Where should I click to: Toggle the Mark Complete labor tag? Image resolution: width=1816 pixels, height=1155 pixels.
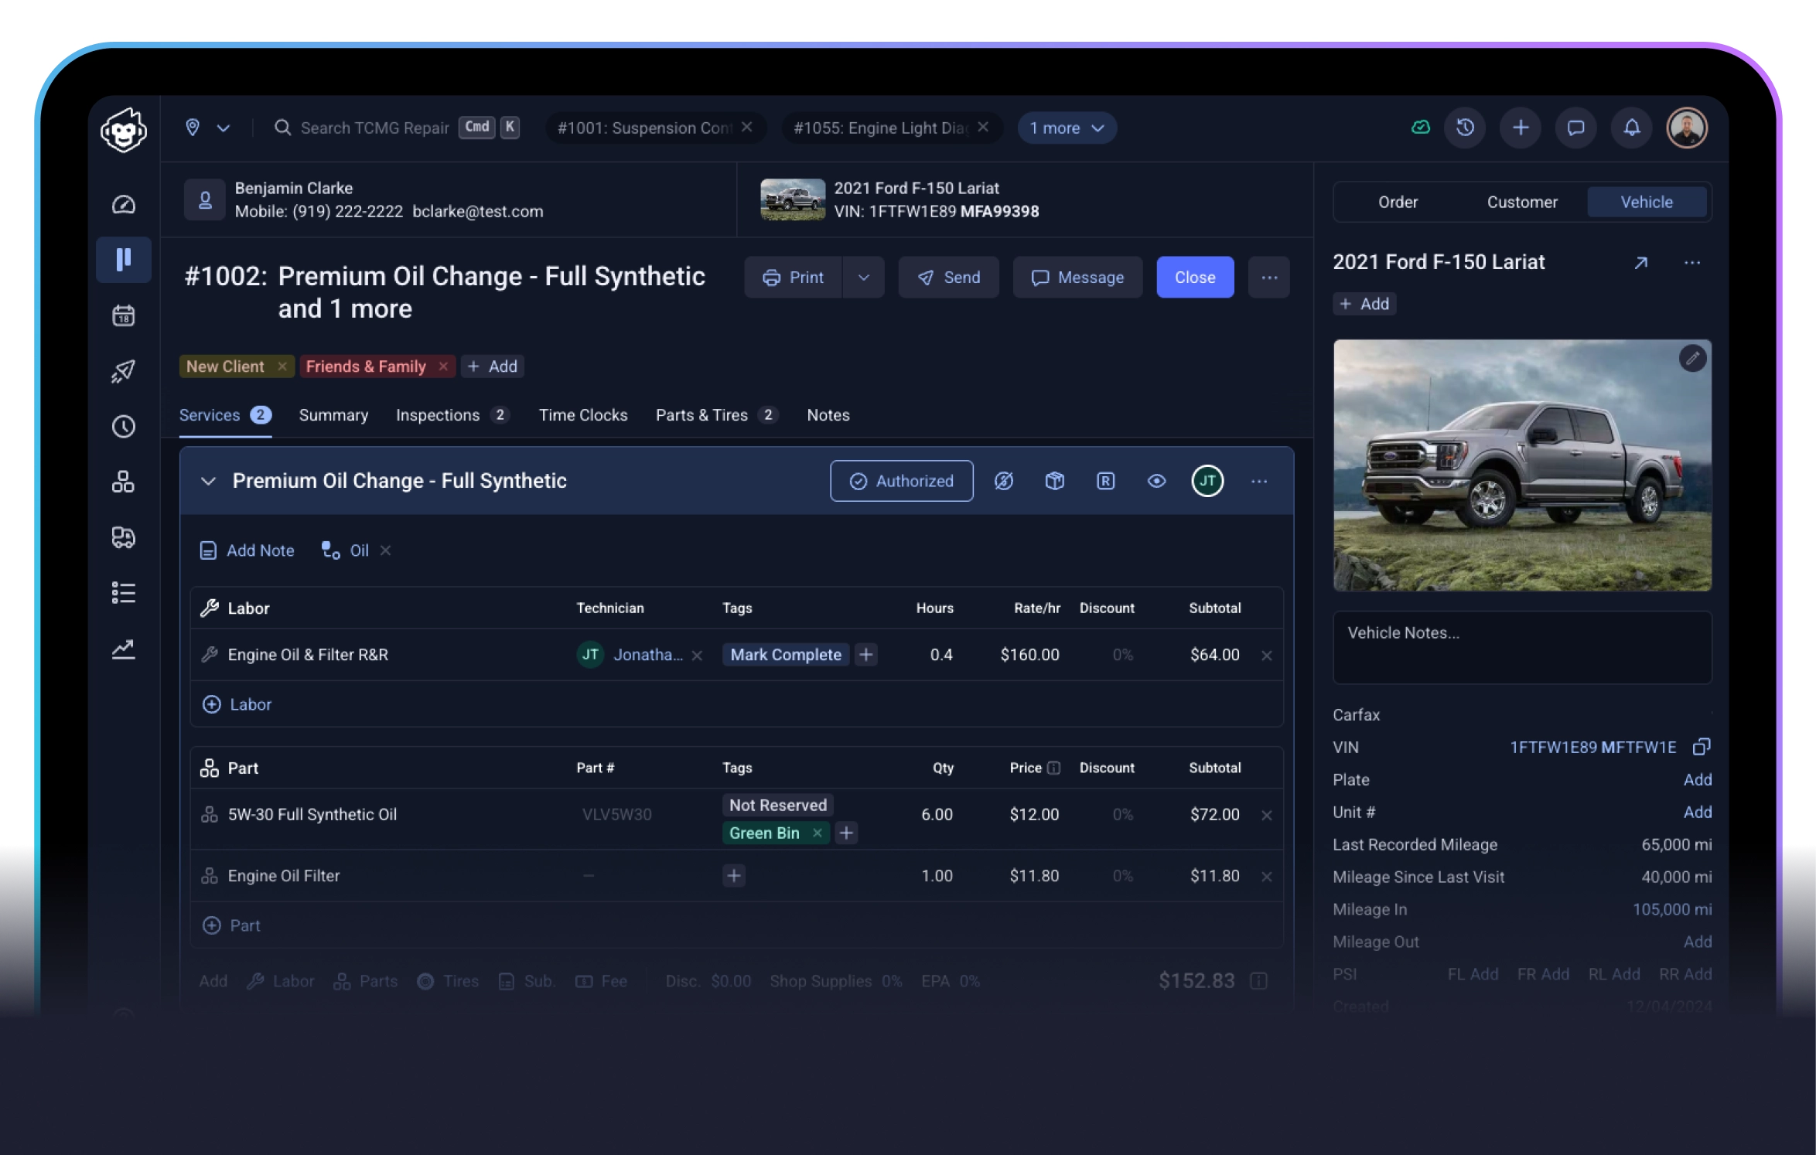pyautogui.click(x=785, y=655)
